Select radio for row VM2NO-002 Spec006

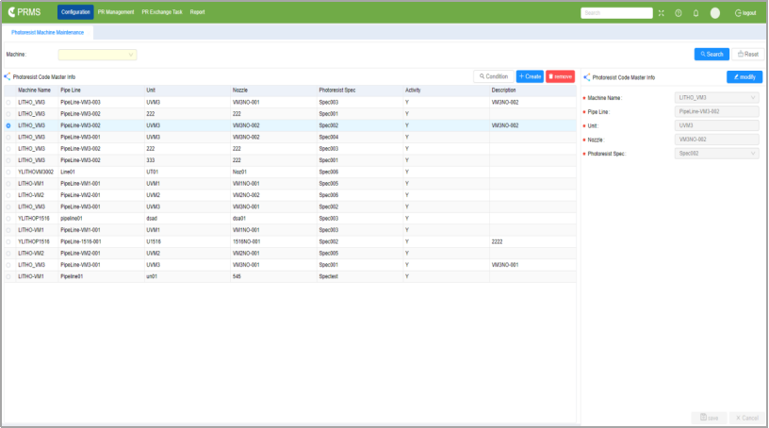click(x=8, y=195)
